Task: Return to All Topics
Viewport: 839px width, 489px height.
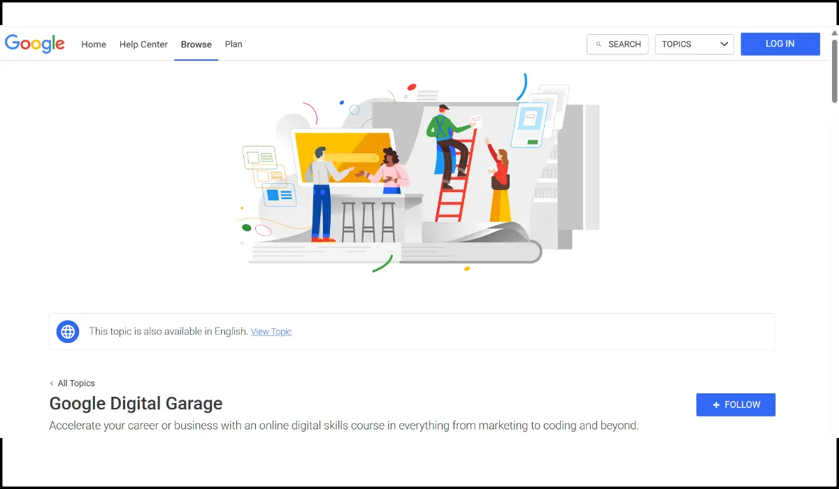Action: tap(76, 384)
